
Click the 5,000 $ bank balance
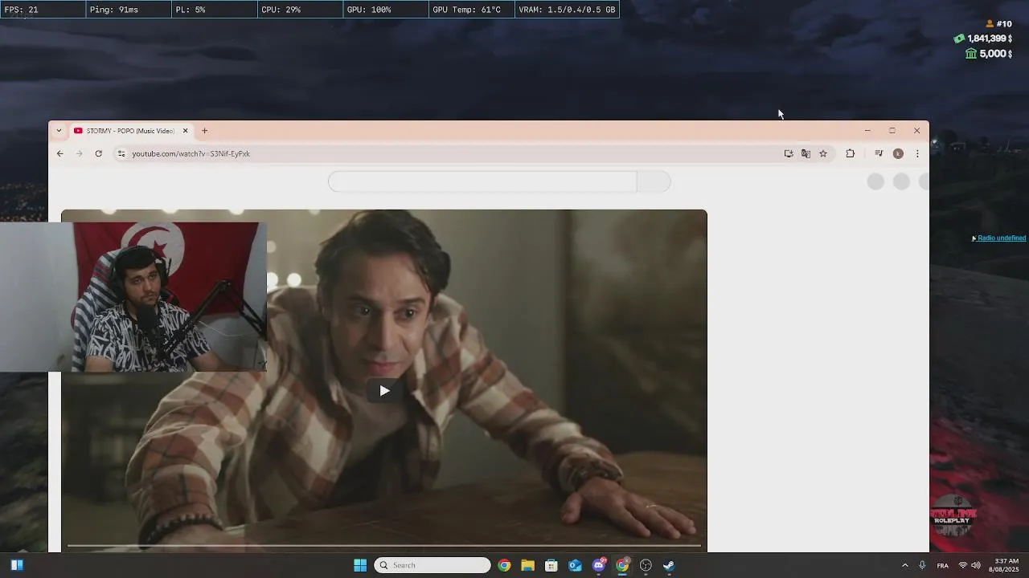[989, 54]
